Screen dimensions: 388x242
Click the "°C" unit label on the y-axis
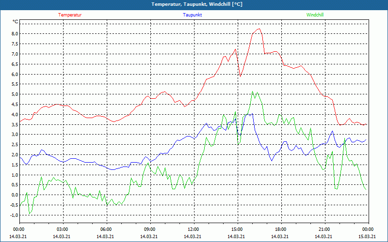click(x=16, y=22)
